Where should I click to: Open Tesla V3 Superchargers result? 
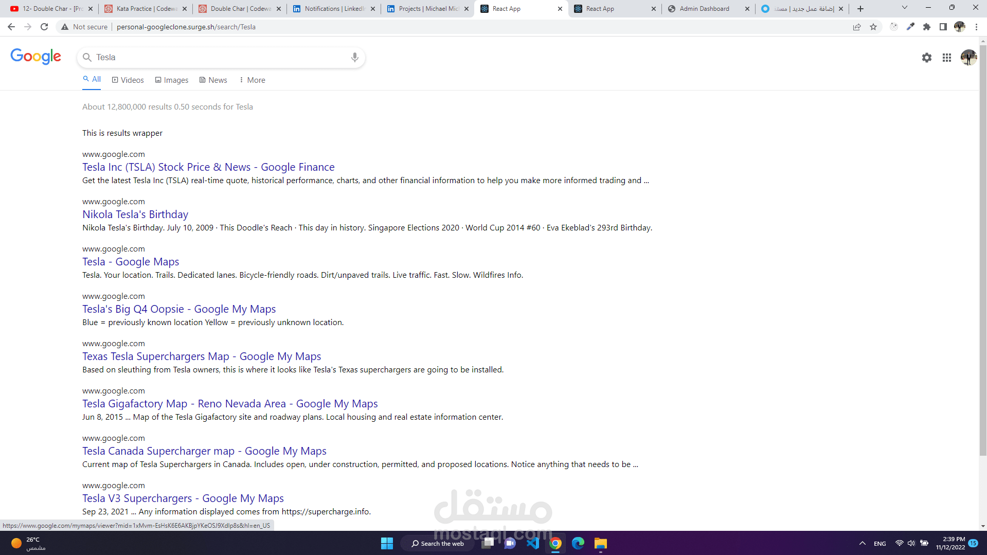[x=183, y=498]
